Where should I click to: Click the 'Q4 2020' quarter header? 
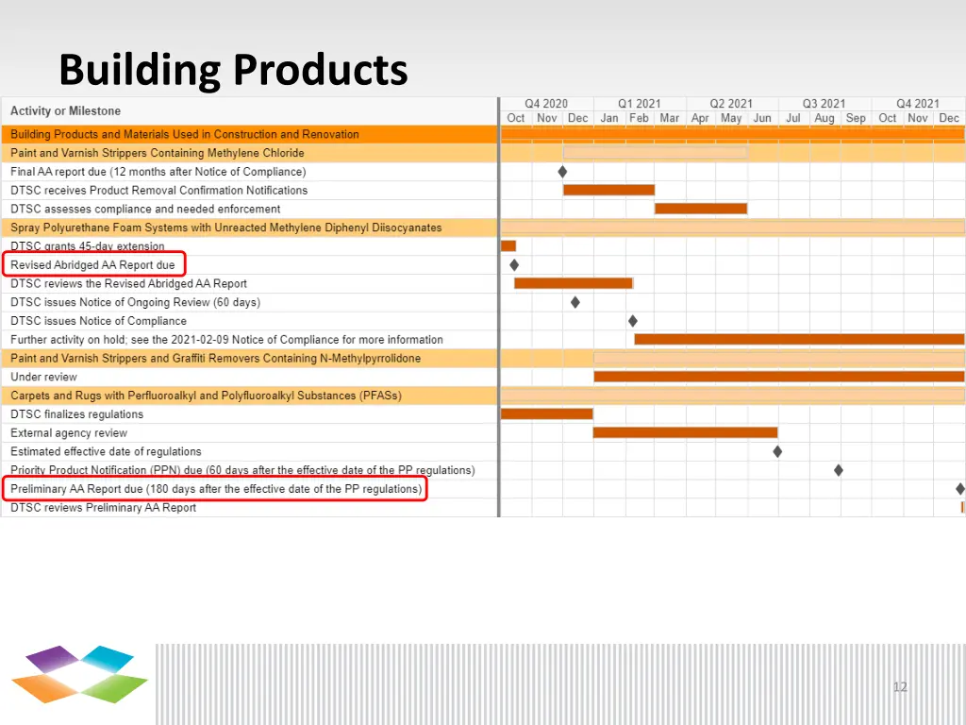click(x=546, y=104)
